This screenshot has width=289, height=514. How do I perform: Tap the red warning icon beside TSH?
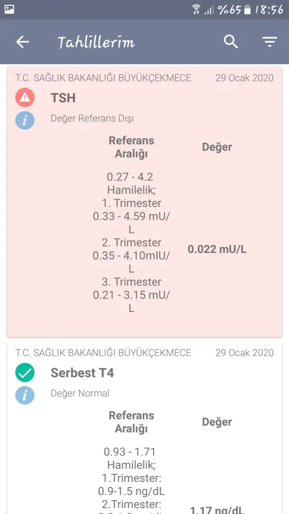point(25,97)
